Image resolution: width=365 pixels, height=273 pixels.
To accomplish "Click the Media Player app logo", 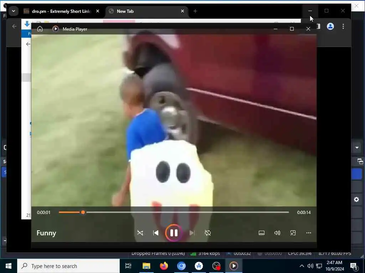I will 55,29.
